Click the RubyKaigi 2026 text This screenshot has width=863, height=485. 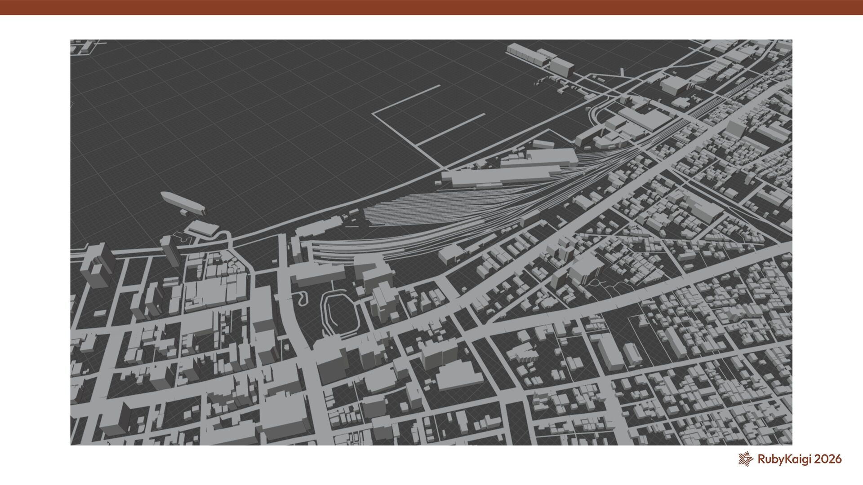(800, 459)
